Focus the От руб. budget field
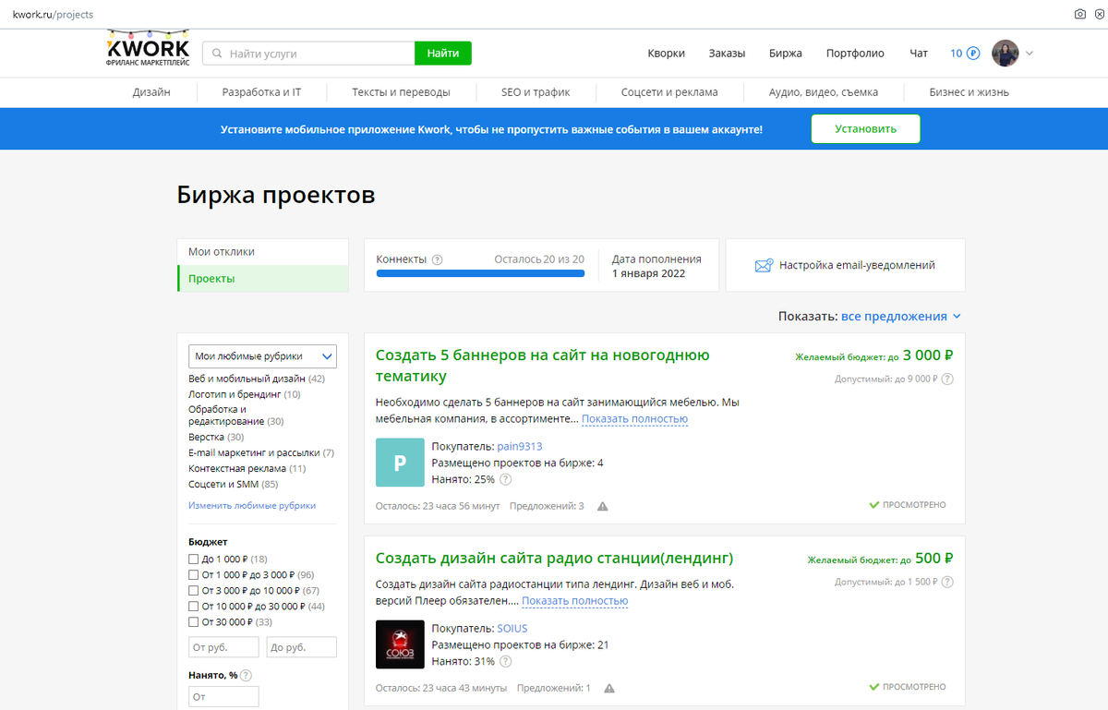 (x=223, y=647)
